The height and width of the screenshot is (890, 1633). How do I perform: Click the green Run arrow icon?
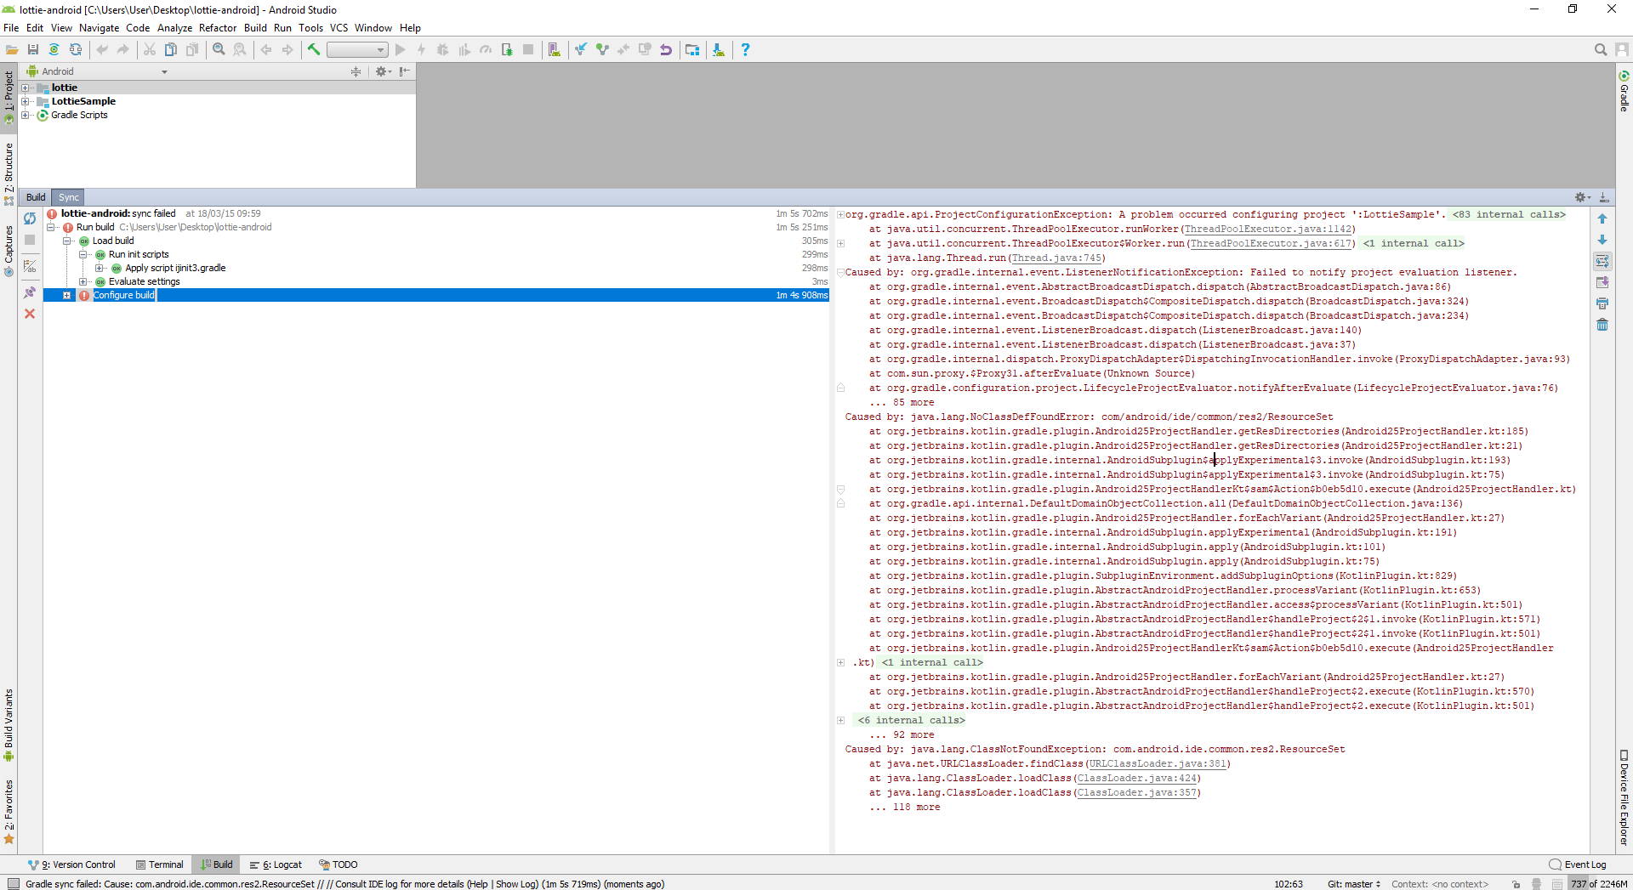(401, 50)
